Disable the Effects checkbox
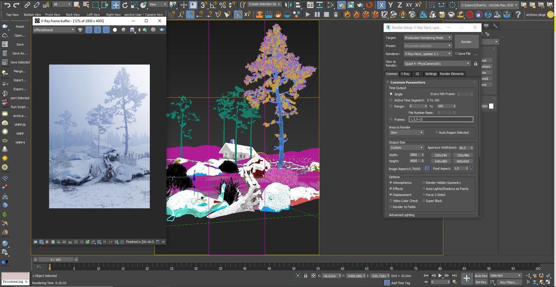556x287 pixels. coord(391,188)
